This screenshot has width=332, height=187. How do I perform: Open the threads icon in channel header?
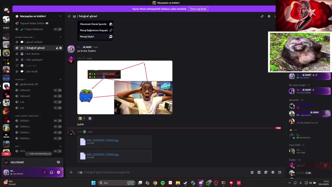tap(262, 16)
